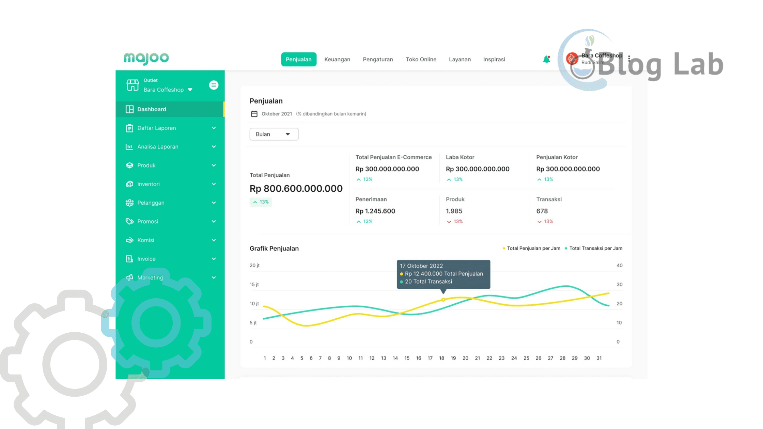Open the Bara Coffeshop outlet dropdown
This screenshot has height=429, width=763.
coord(168,90)
